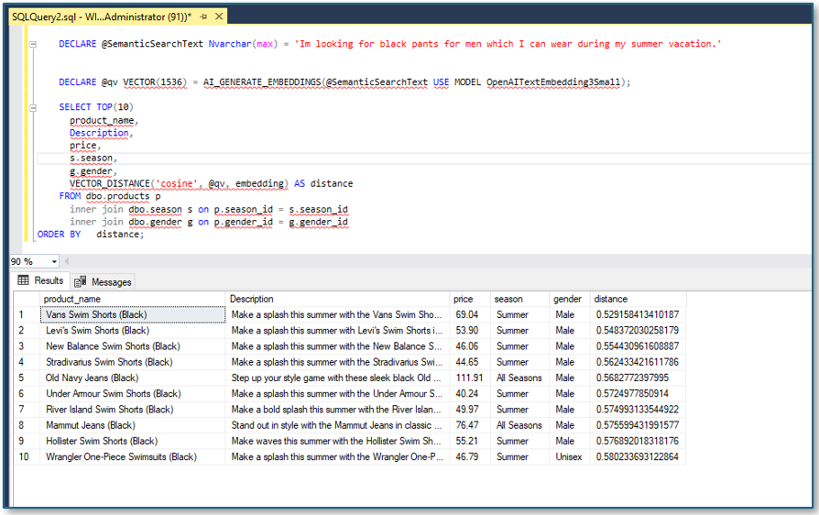Screen dimensions: 819x515
Task: Click All Seasons in Mammut row
Action: (x=519, y=425)
